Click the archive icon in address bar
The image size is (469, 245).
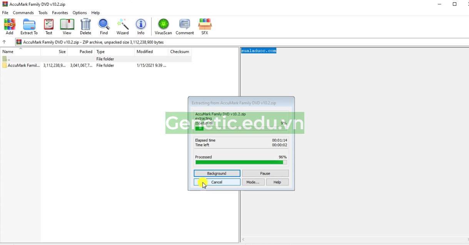19,42
